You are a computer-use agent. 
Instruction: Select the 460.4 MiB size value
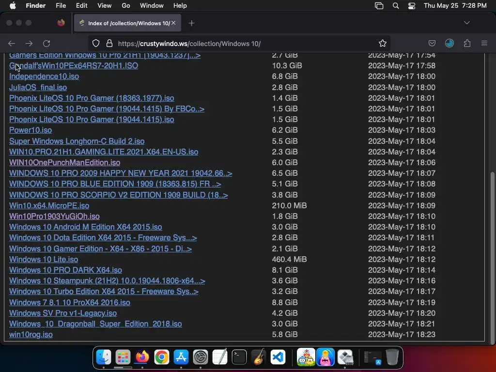coord(289,260)
